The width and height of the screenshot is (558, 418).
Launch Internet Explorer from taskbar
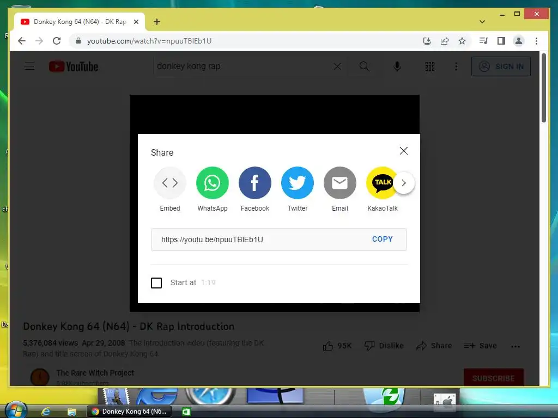coord(46,411)
